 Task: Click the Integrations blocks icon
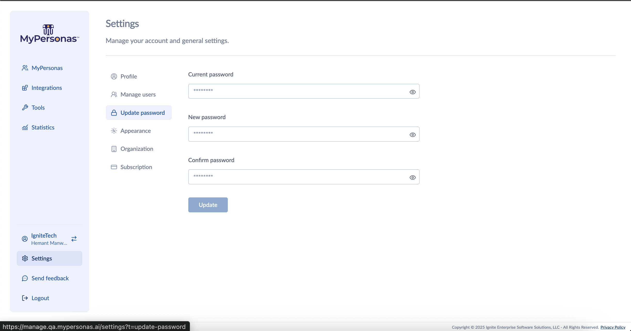25,88
